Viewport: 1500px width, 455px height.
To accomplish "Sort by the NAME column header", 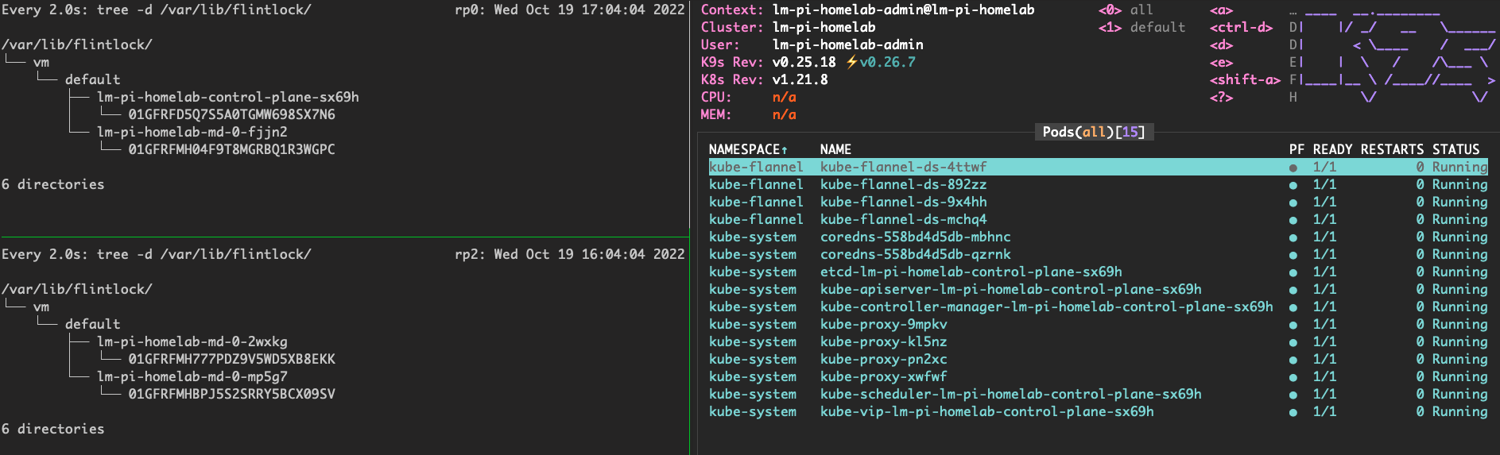I will pos(835,149).
